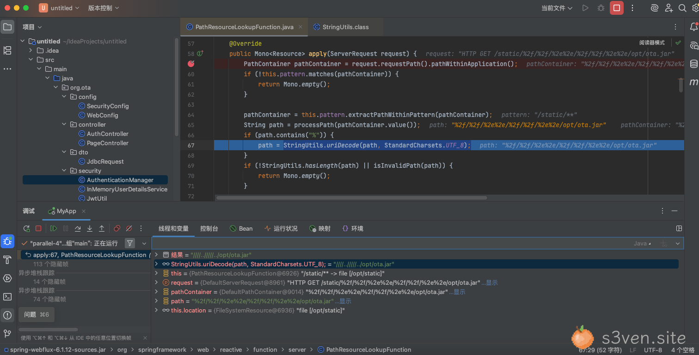Screen dimensions: 699x355
Task: Open the Terminal tool window
Action: pyautogui.click(x=7, y=297)
